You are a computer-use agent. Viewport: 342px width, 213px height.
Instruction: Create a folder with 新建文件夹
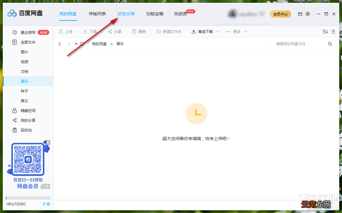pos(169,31)
